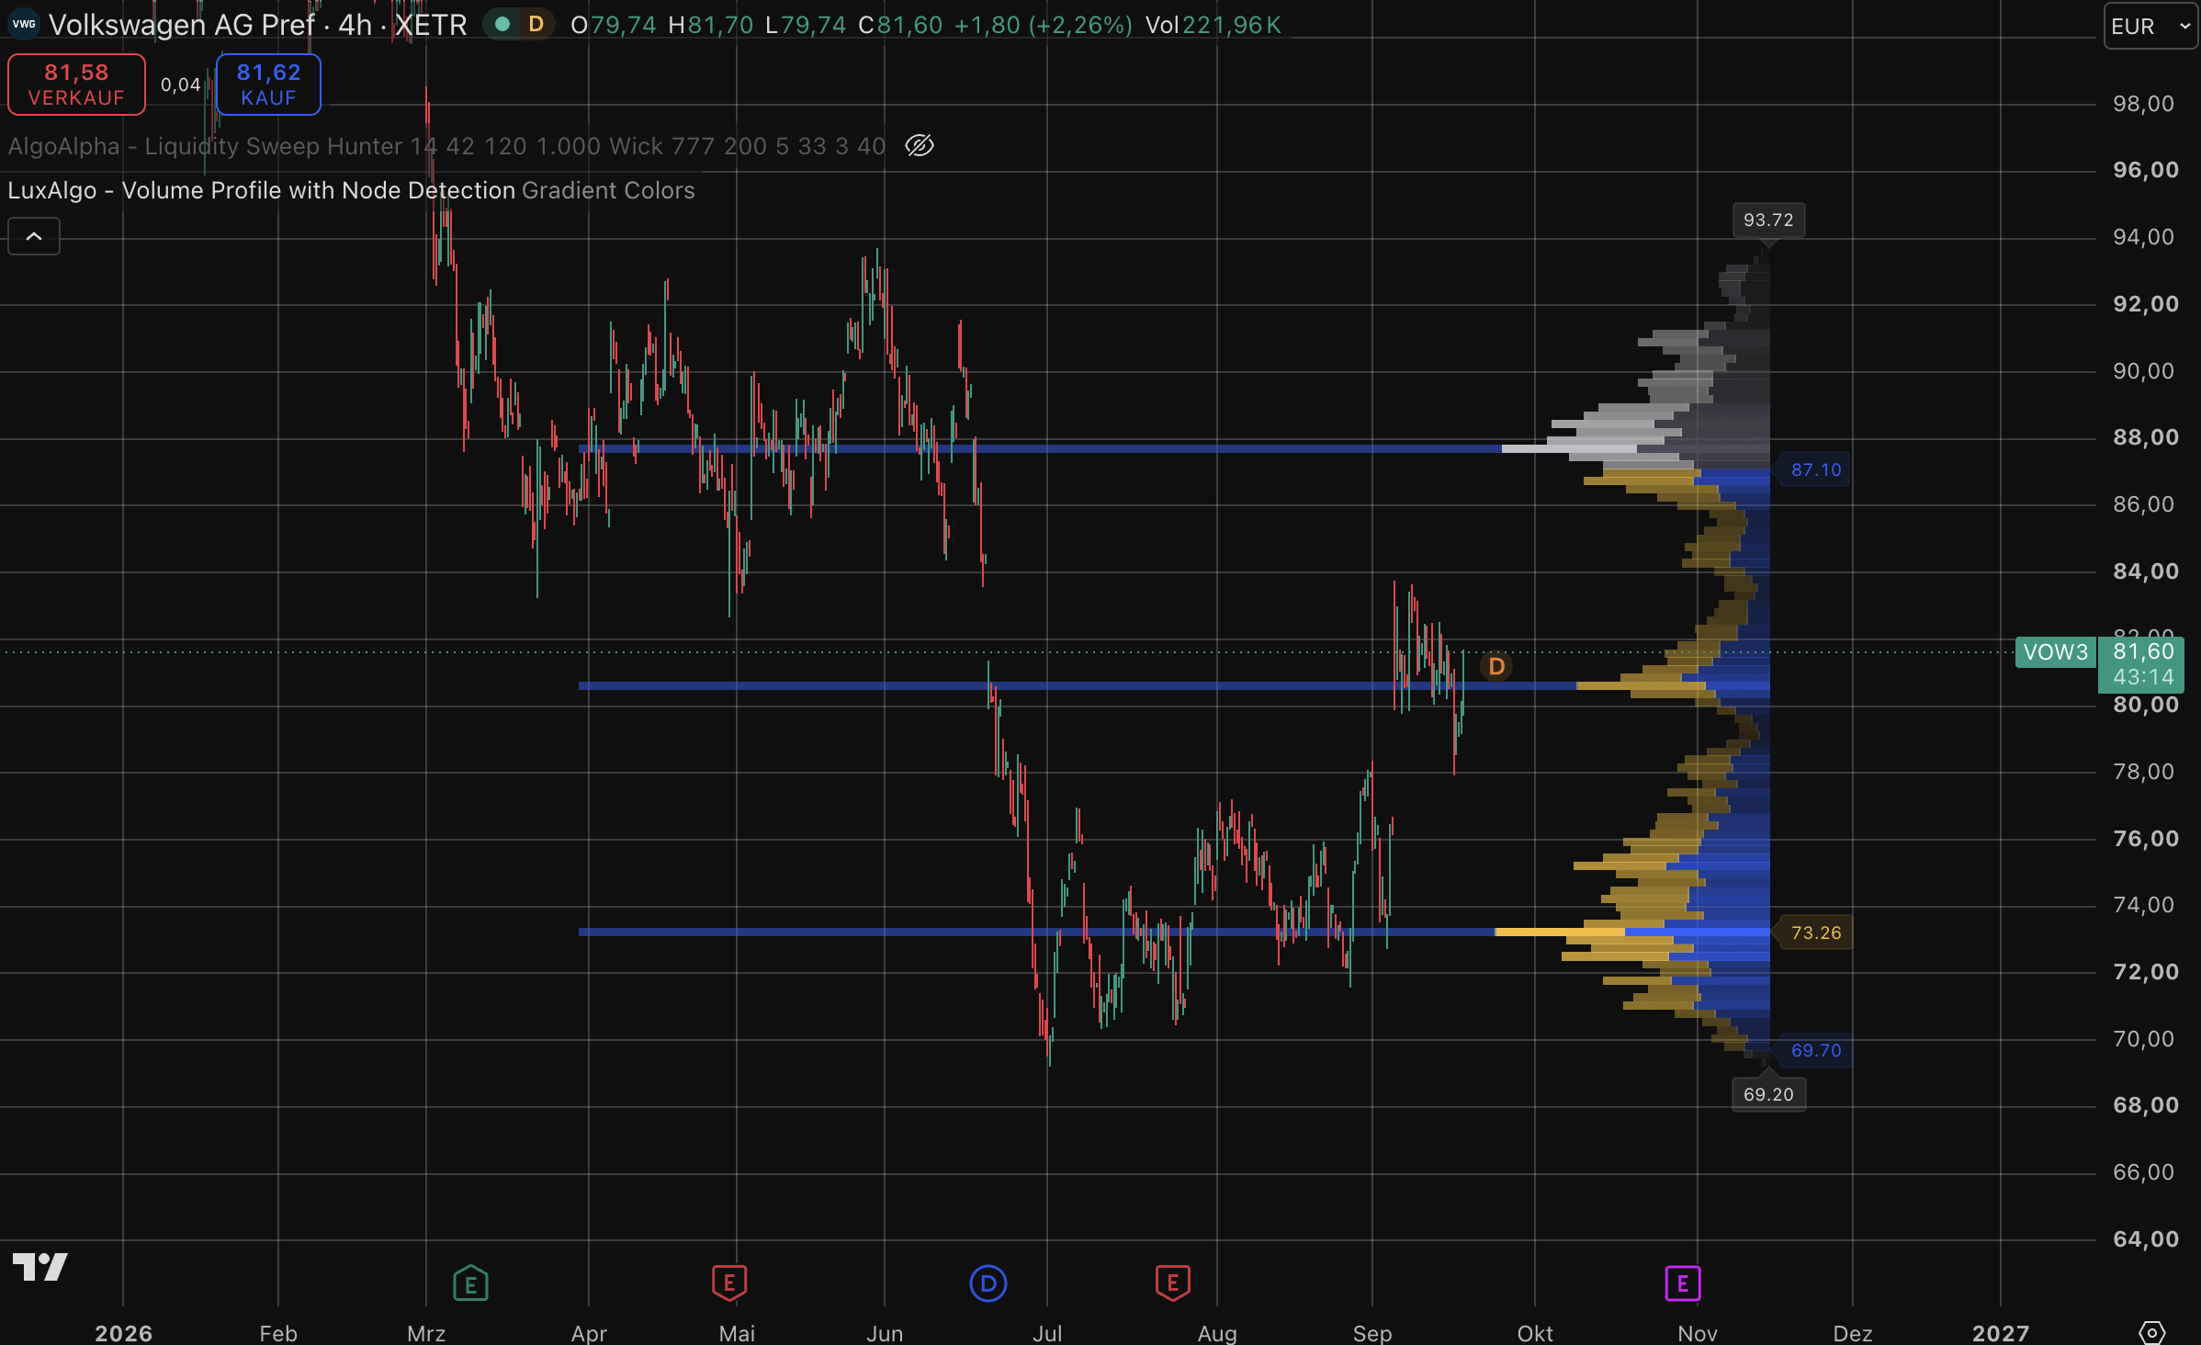Click the VOW3 symbol label on price axis
This screenshot has height=1345, width=2201.
(x=2056, y=652)
